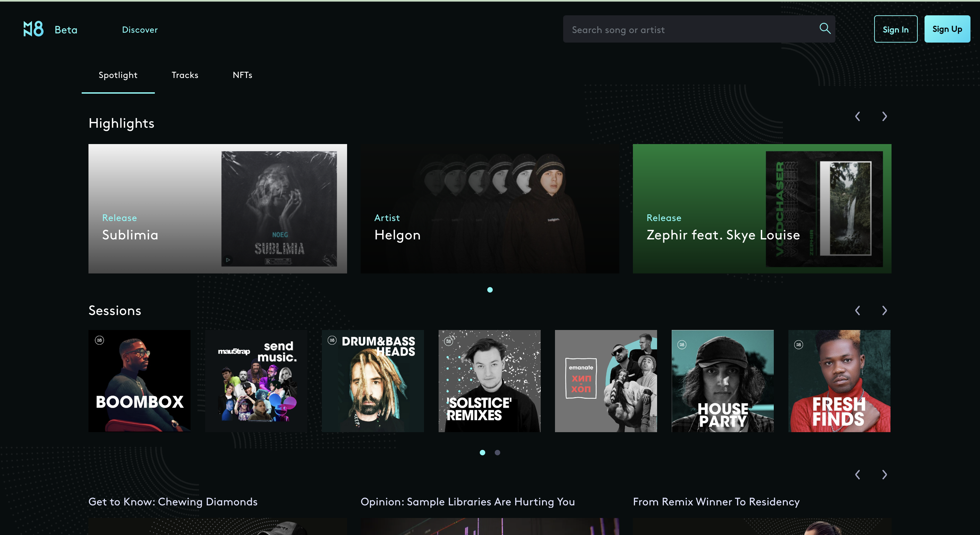Open the Drum&Bass Heads session
Viewport: 980px width, 535px height.
(x=373, y=381)
